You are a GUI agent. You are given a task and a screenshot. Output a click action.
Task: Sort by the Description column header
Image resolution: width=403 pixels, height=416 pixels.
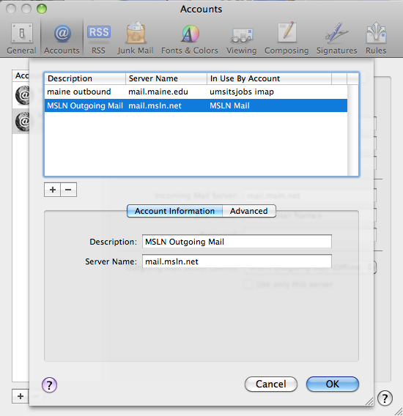click(x=85, y=78)
